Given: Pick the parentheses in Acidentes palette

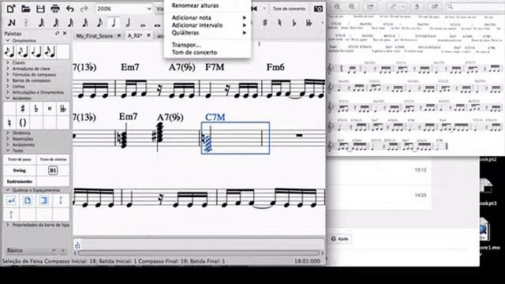Looking at the screenshot, I should [23, 122].
